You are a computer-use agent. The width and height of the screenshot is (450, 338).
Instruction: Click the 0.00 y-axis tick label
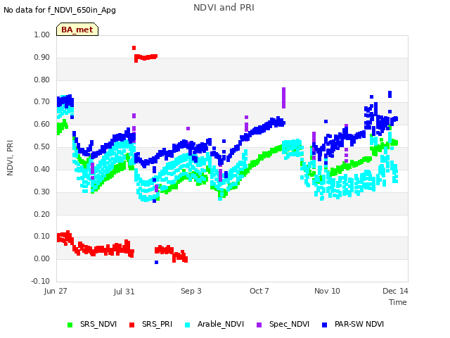click(42, 258)
